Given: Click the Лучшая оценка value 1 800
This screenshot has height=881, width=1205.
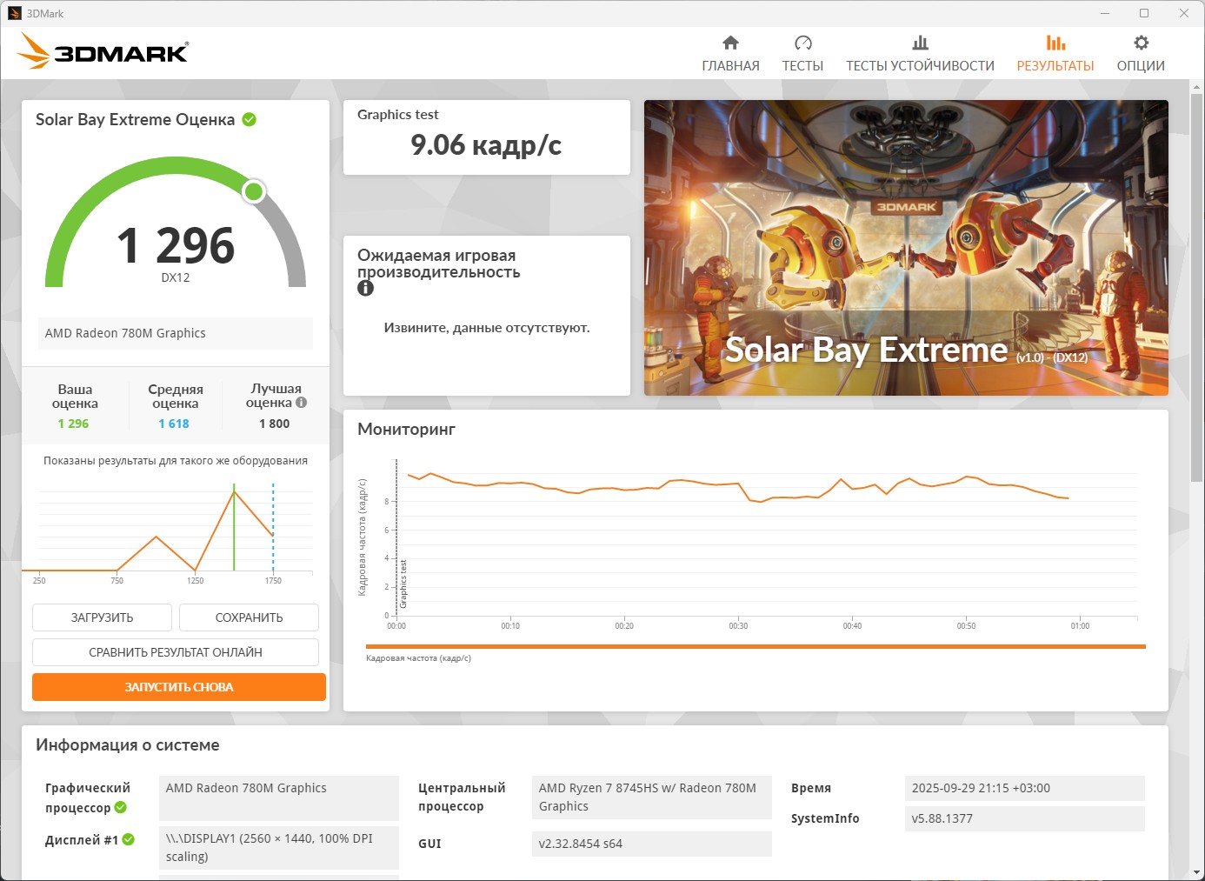Looking at the screenshot, I should pyautogui.click(x=275, y=424).
